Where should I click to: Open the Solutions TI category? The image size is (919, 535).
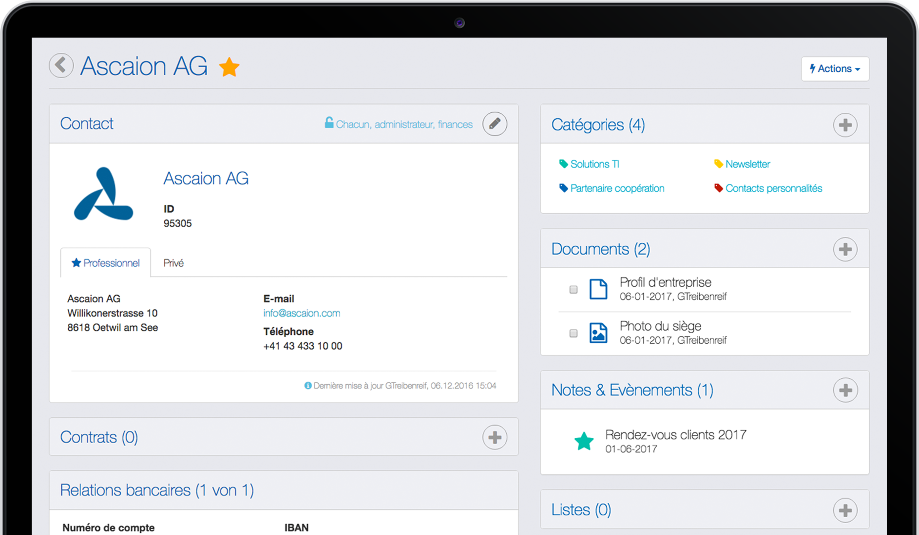pos(594,164)
